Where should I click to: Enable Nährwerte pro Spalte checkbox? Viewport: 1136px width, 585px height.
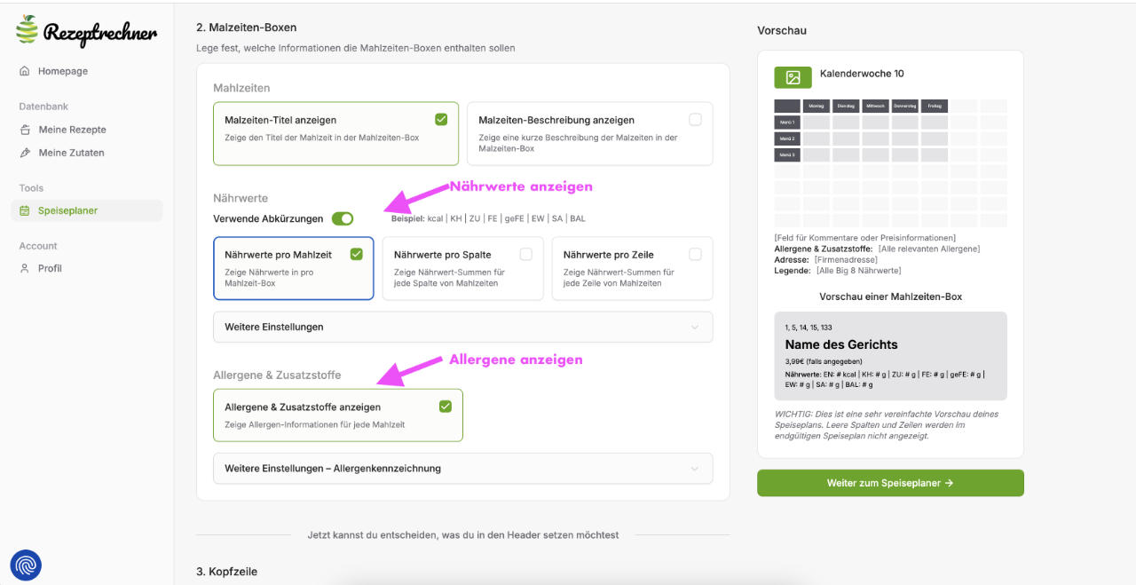click(x=525, y=254)
